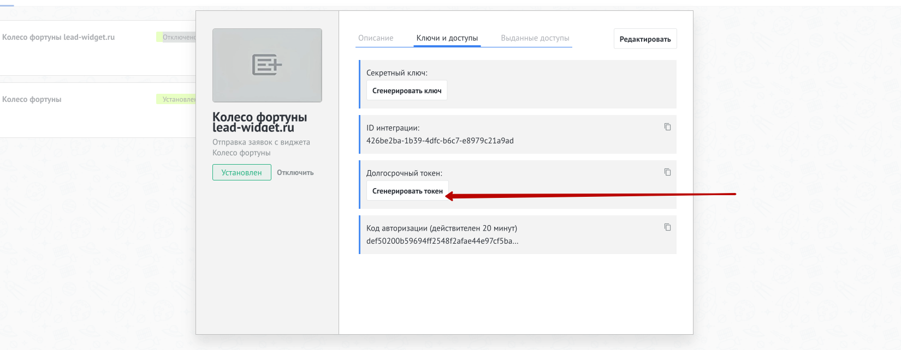The width and height of the screenshot is (901, 350).
Task: Select the Ключи и доступы tab
Action: click(447, 38)
